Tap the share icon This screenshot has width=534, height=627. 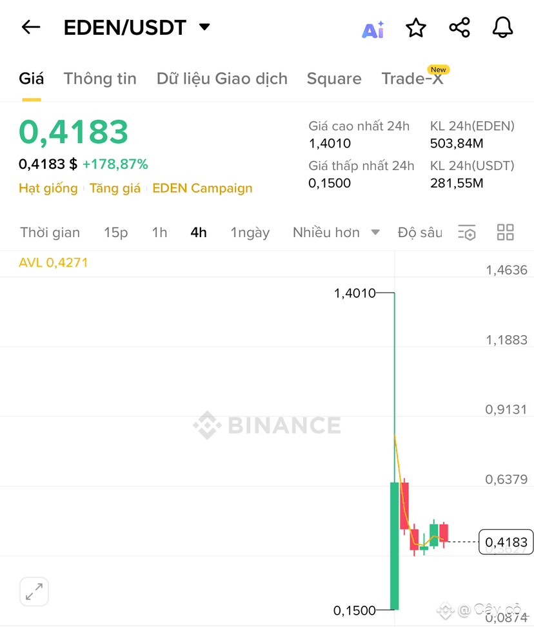pyautogui.click(x=459, y=28)
